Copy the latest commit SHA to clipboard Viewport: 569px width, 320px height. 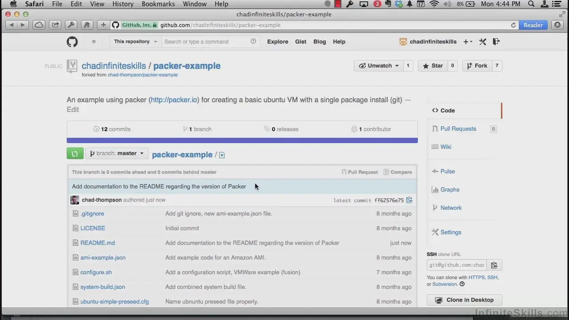[409, 200]
